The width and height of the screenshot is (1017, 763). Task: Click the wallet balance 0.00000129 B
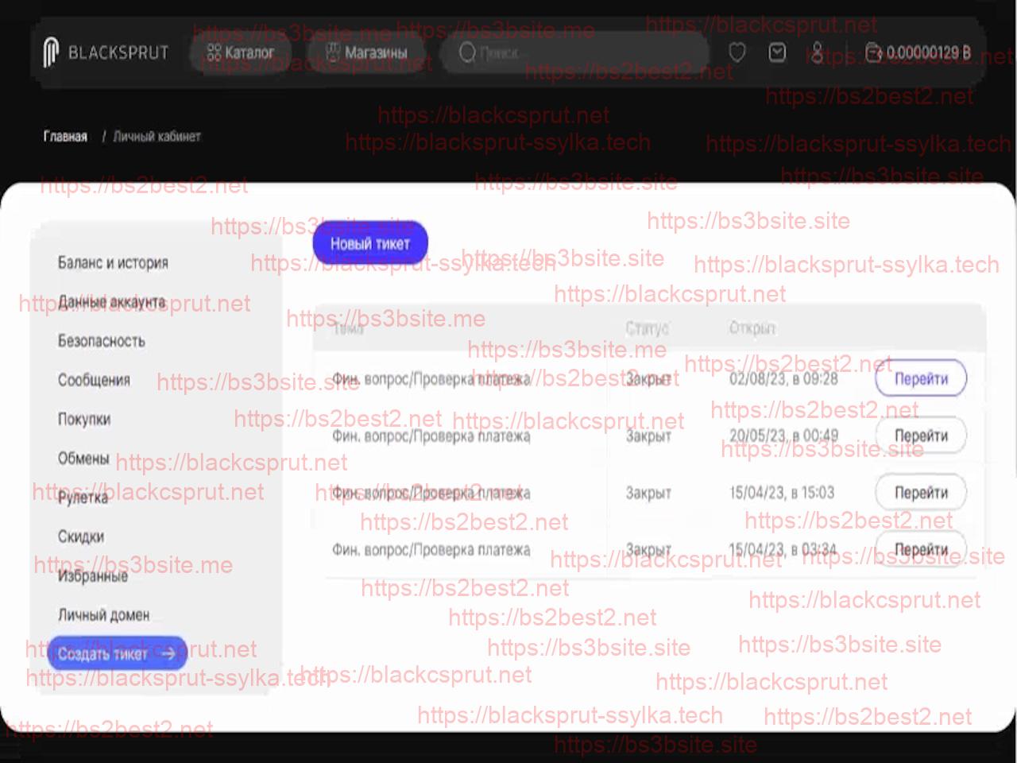(x=918, y=52)
